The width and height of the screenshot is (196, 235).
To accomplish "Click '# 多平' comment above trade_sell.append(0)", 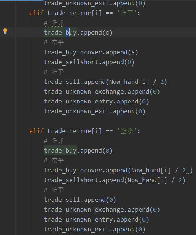I will click(54, 190).
